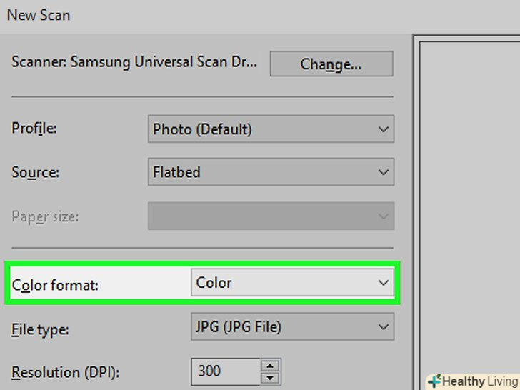Click the chevron on the disabled Paper size box
Viewport: 520px width, 390px height.
[x=384, y=216]
